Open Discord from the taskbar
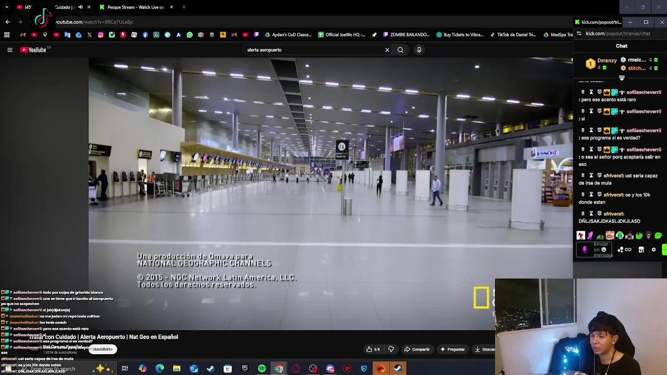The image size is (667, 375). click(x=330, y=369)
